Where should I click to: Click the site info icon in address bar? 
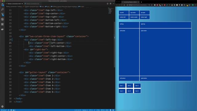click(x=127, y=5)
